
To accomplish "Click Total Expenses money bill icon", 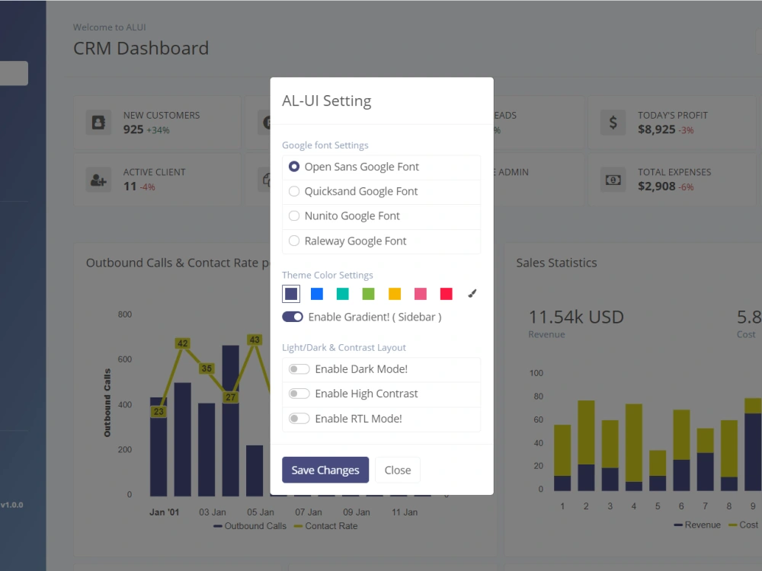I will pyautogui.click(x=613, y=180).
